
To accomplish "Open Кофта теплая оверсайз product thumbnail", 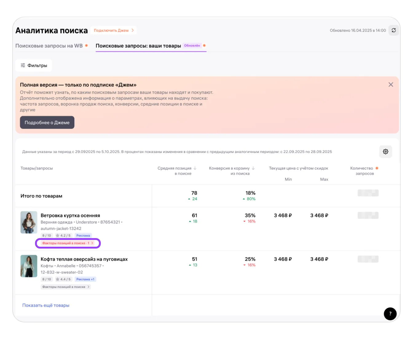I will (29, 266).
